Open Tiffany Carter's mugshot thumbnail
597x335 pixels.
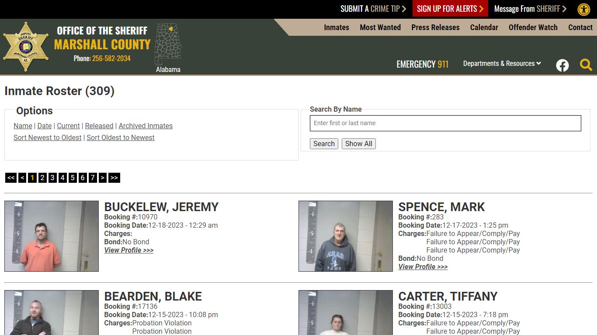(x=346, y=312)
